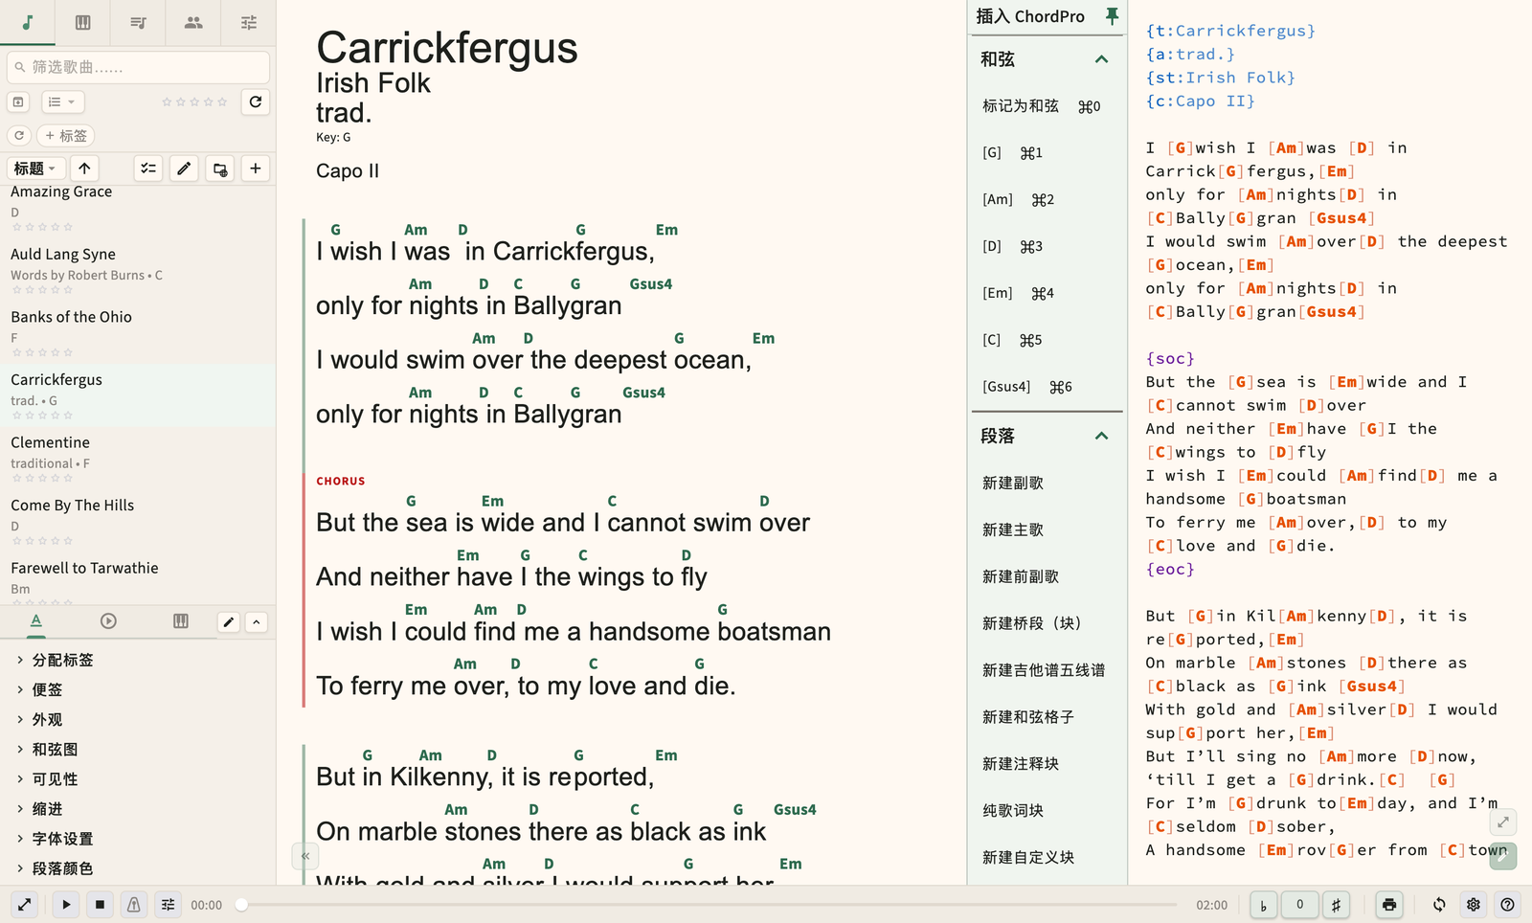Open the list view style dropdown
This screenshot has height=923, width=1532.
[62, 101]
